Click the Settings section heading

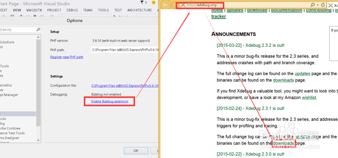(56, 76)
